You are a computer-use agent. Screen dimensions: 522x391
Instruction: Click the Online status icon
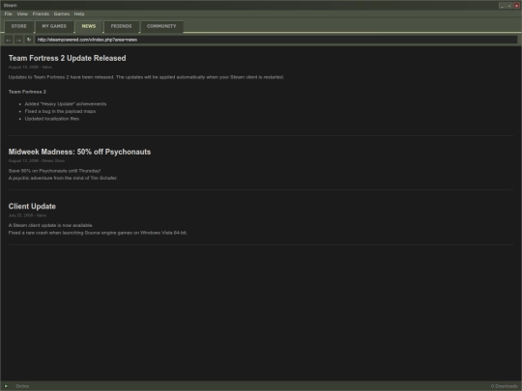click(6, 386)
